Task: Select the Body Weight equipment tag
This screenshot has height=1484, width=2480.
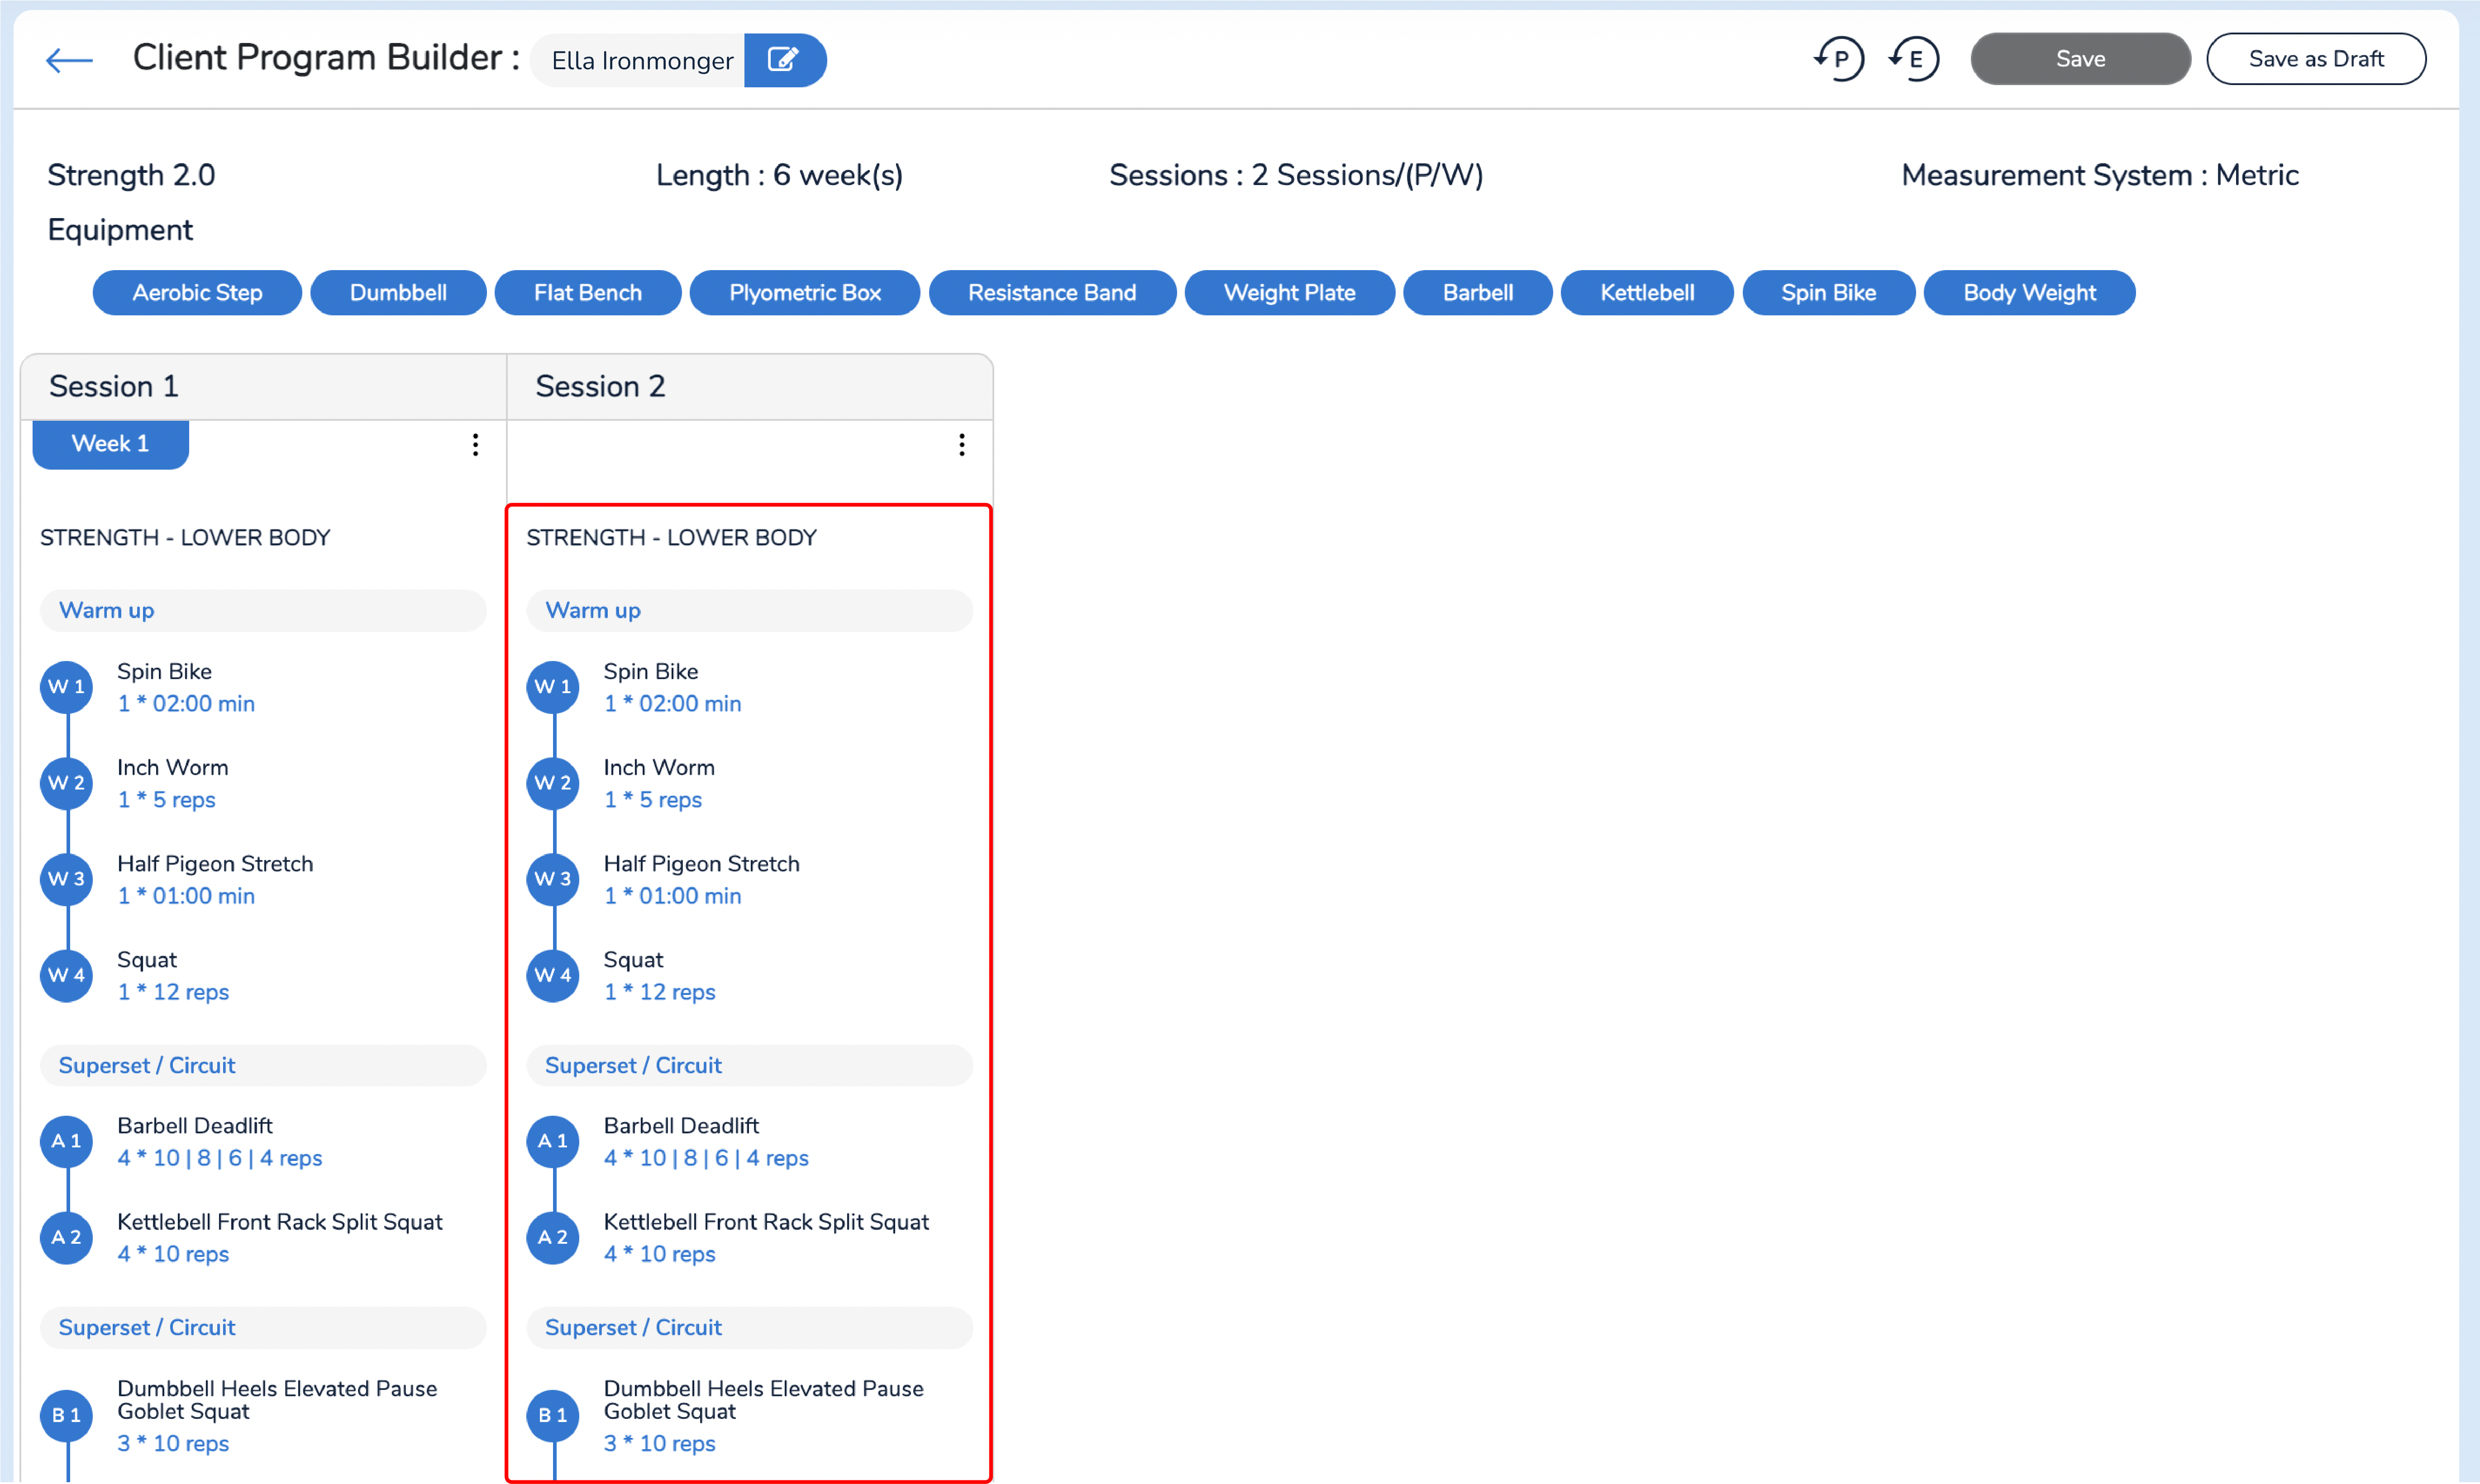Action: point(2030,293)
